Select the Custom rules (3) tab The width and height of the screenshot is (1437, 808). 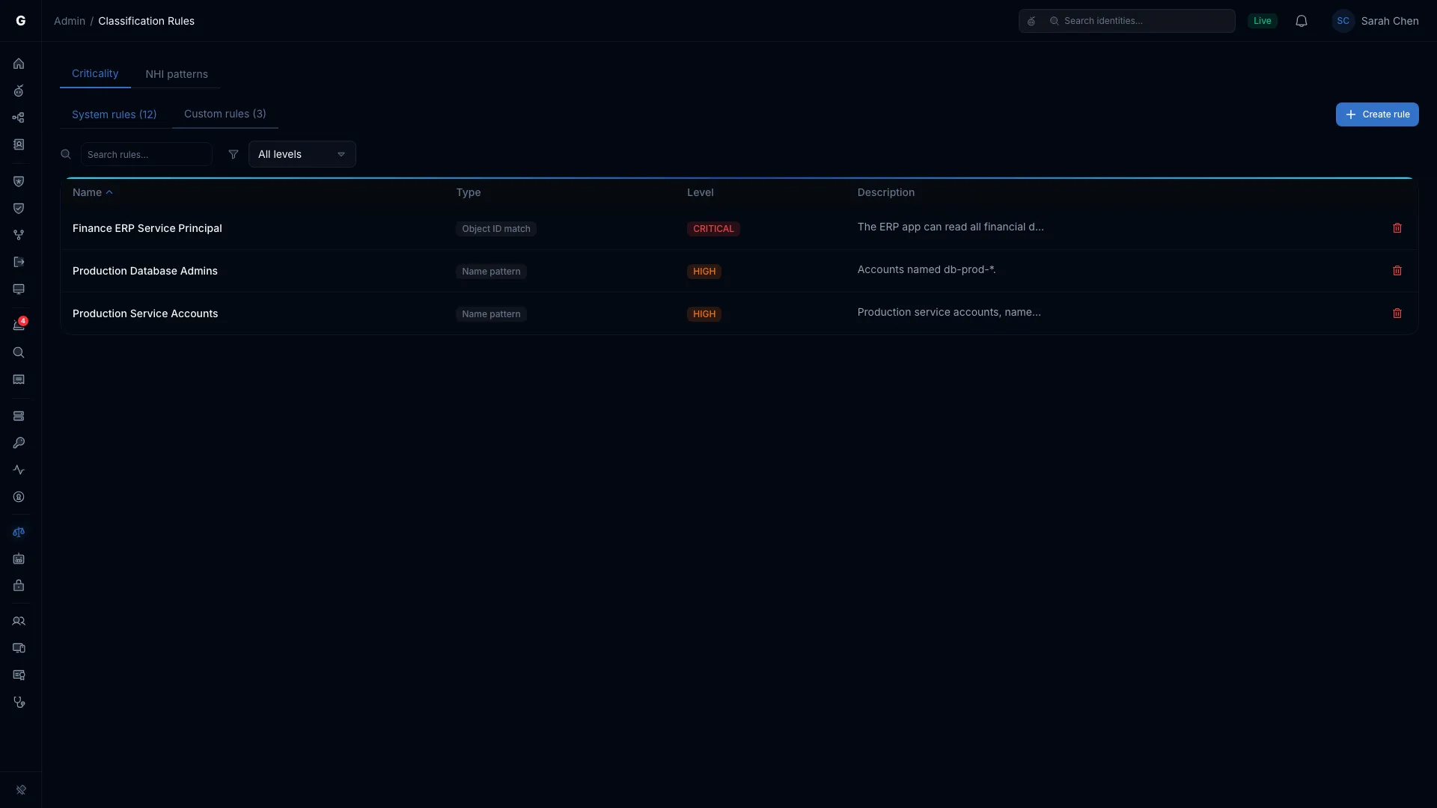[225, 114]
